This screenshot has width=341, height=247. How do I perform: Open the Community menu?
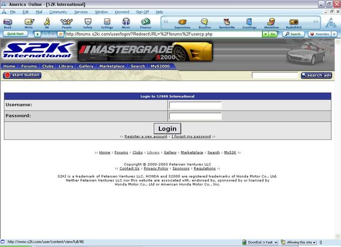click(x=58, y=12)
